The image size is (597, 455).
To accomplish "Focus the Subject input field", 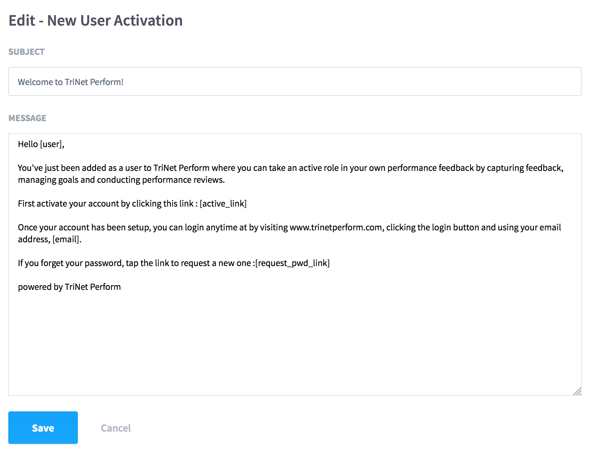I will (295, 81).
